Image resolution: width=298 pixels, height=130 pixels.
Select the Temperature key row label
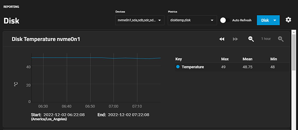pyautogui.click(x=193, y=67)
